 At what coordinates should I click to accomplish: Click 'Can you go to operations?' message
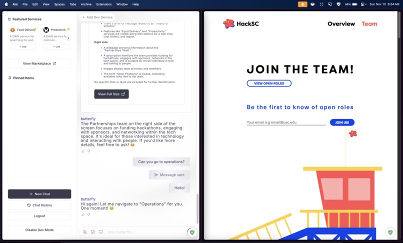point(161,161)
